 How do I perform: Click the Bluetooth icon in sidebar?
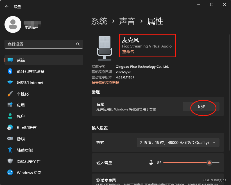coord(10,71)
